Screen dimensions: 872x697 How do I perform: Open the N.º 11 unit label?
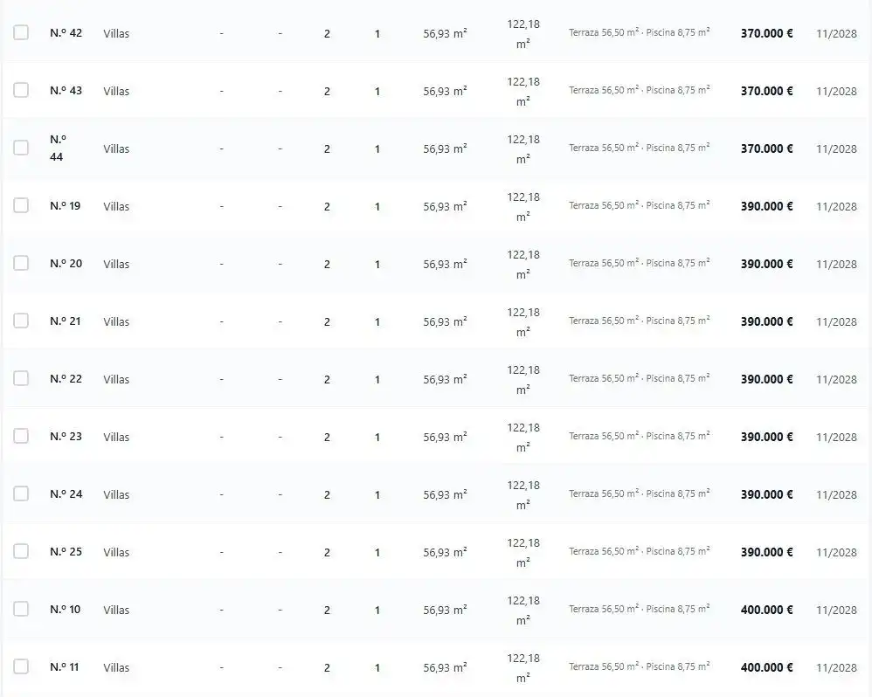[x=65, y=667]
